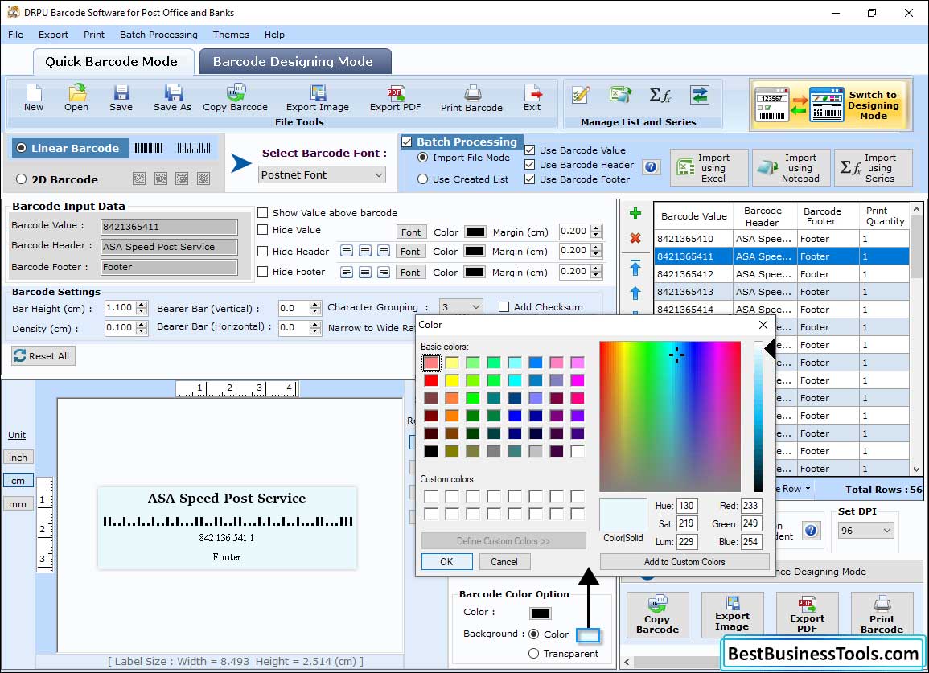Decrease Density spinner value

pyautogui.click(x=141, y=332)
